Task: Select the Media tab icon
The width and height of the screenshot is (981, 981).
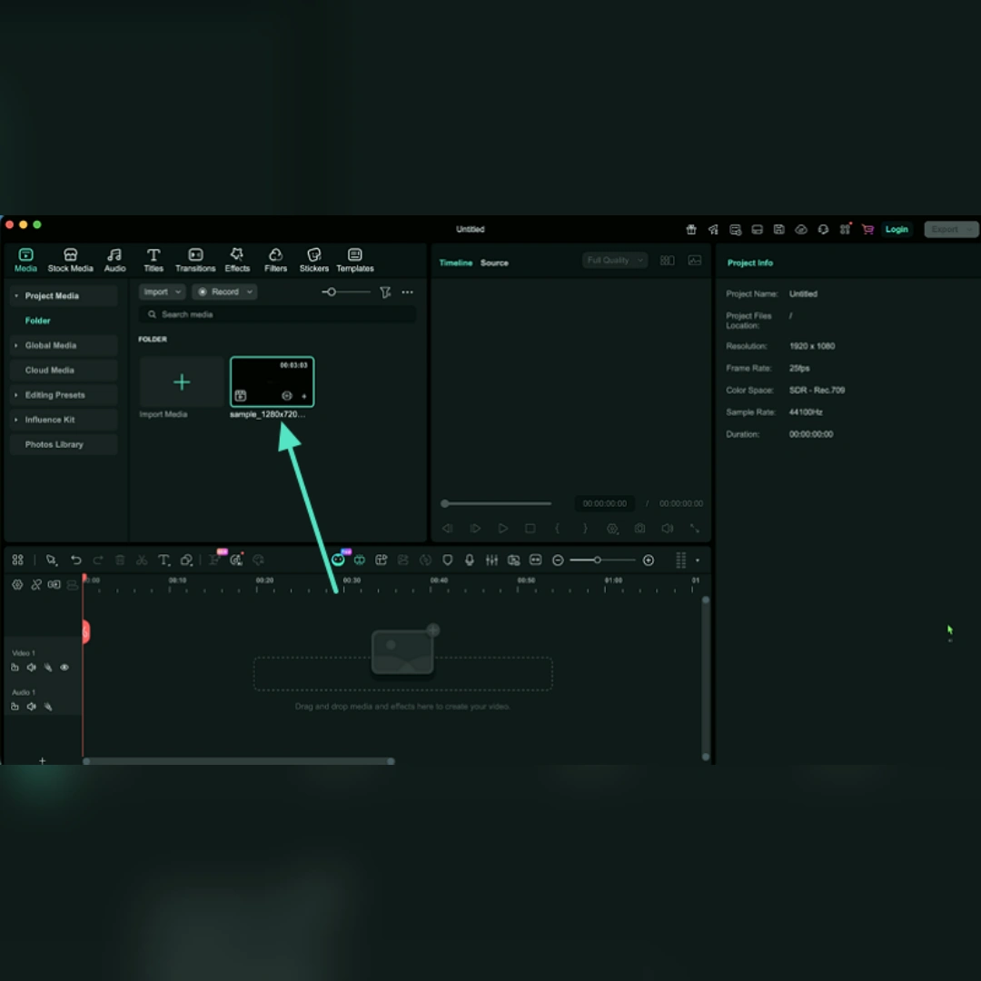Action: [25, 254]
